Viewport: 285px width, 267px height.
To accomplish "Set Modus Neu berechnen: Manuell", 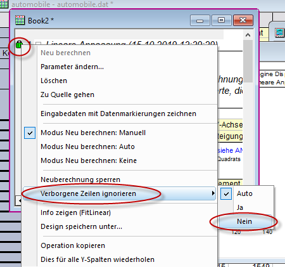I will tap(93, 133).
